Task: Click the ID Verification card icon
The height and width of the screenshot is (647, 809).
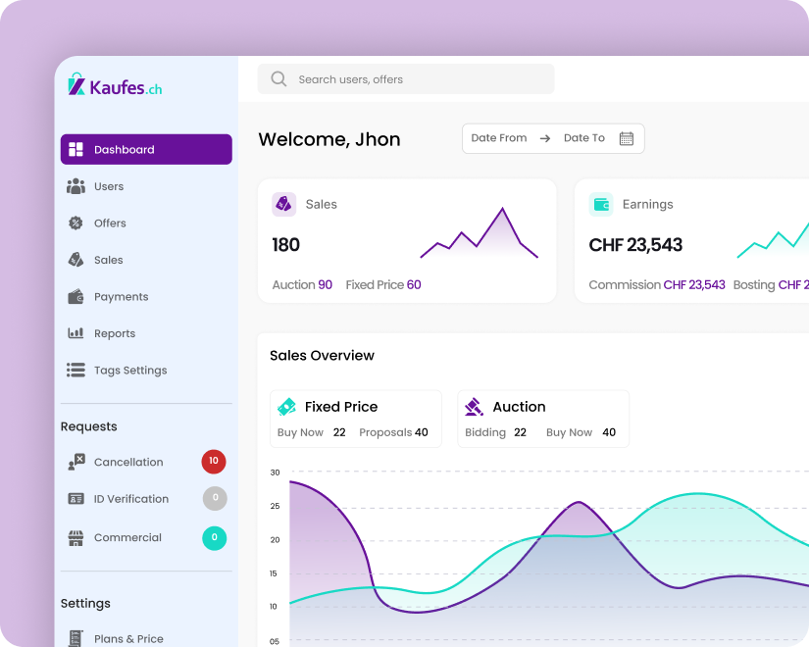Action: point(76,499)
